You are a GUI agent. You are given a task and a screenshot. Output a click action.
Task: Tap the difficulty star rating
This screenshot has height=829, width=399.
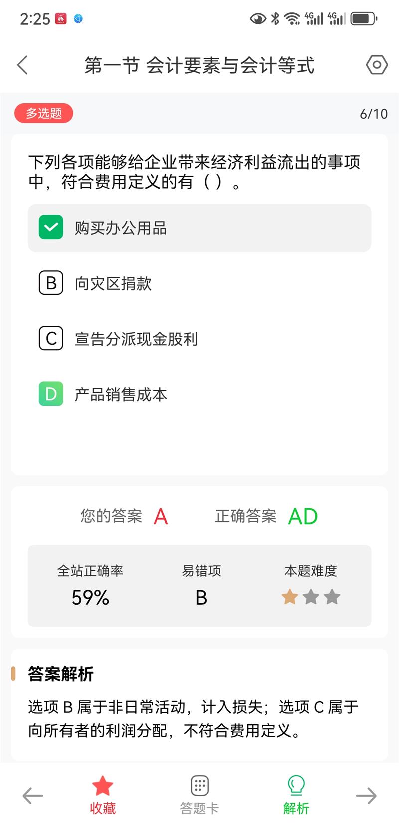click(311, 597)
